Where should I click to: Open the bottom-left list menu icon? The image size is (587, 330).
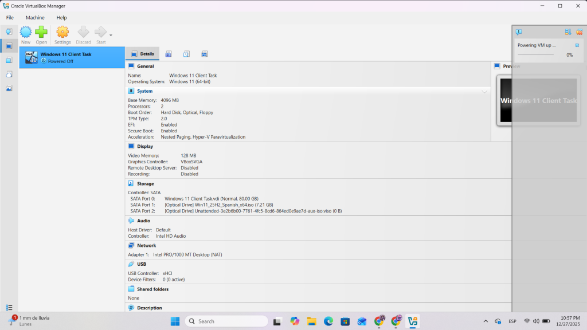tap(9, 308)
